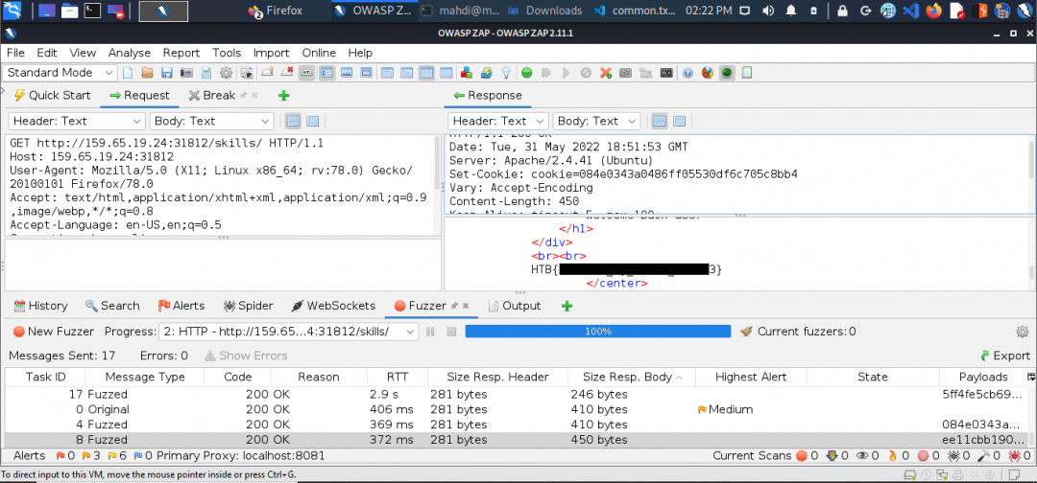1037x483 pixels.
Task: Toggle the first expand-panel layout button
Action: pyautogui.click(x=326, y=73)
